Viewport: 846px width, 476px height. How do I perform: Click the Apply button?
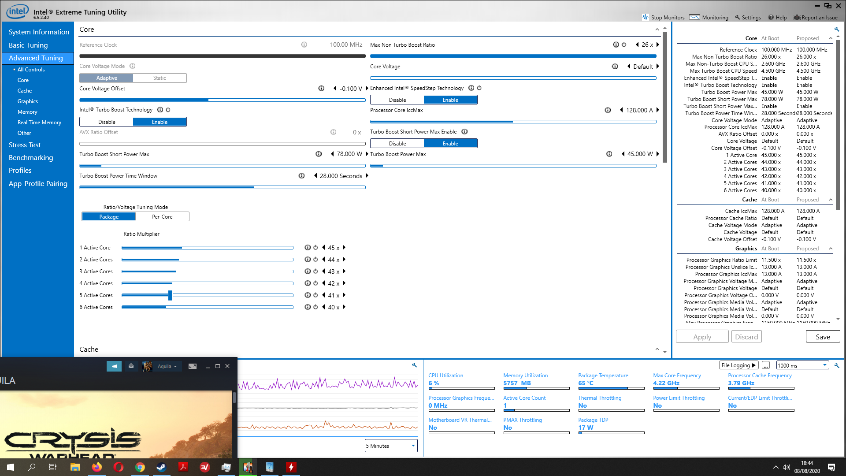[x=702, y=337]
